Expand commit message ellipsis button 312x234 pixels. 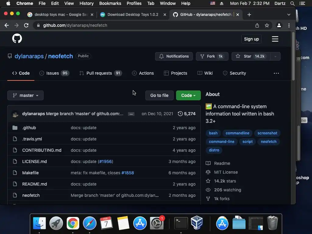[x=131, y=114]
